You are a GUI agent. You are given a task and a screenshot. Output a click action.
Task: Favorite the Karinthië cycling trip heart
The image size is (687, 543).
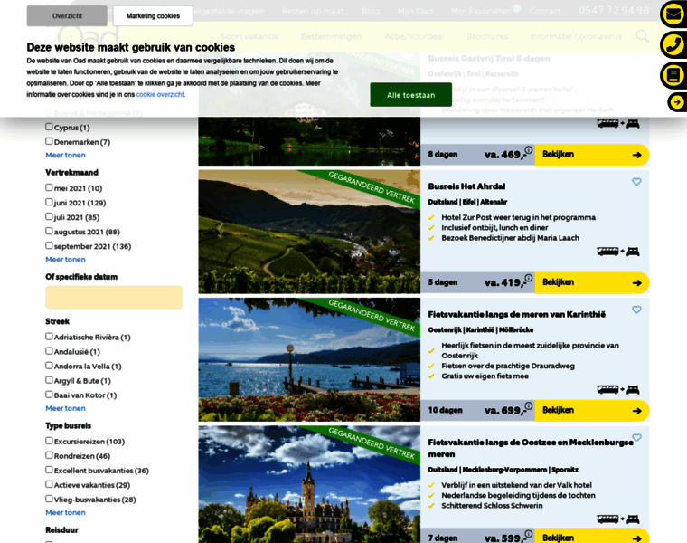pos(636,310)
